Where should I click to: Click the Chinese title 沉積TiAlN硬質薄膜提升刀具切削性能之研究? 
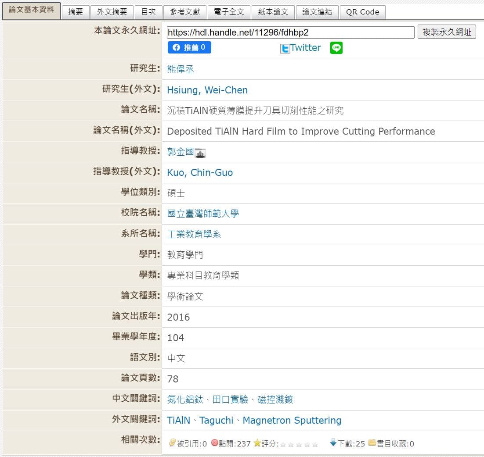(x=255, y=111)
